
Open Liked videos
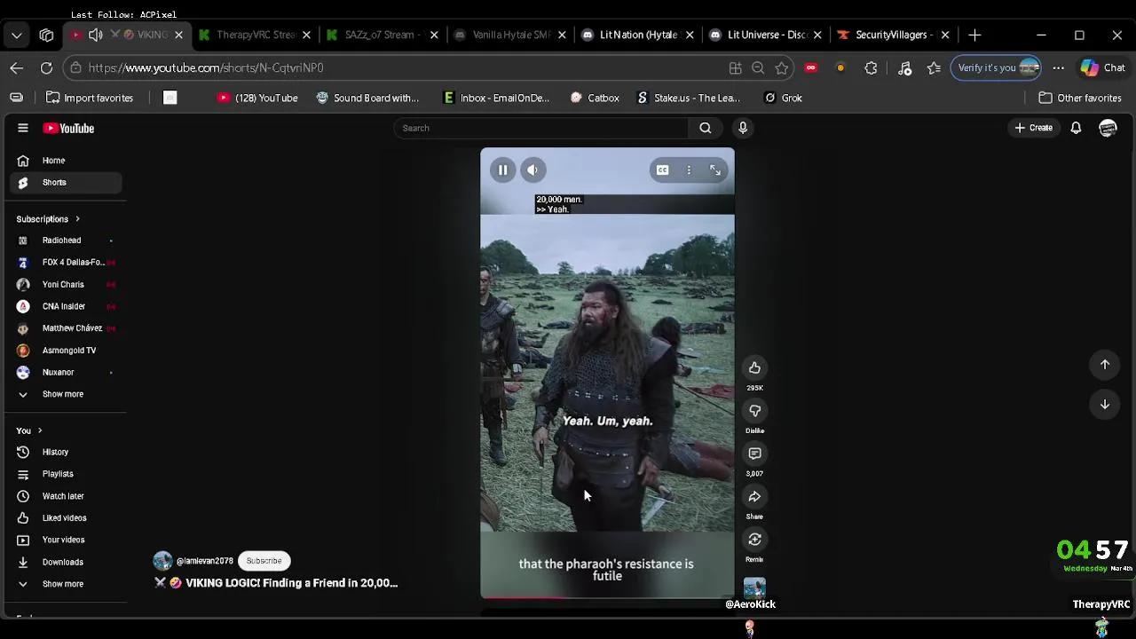pyautogui.click(x=67, y=517)
